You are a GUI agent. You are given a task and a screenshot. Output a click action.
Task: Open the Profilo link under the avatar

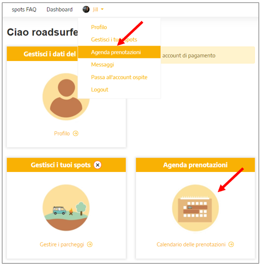coord(62,133)
